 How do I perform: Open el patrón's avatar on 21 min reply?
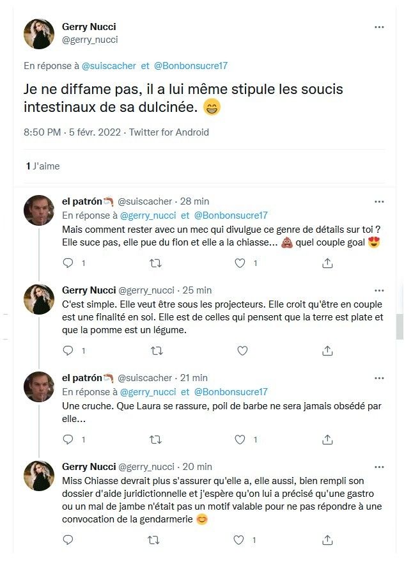point(39,386)
